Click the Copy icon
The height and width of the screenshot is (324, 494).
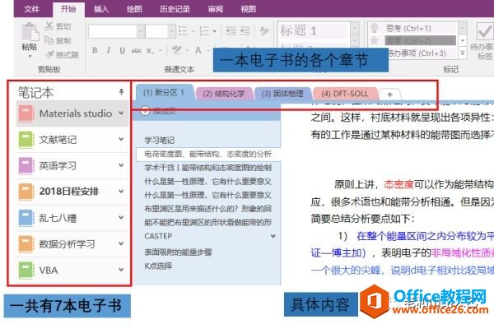(49, 40)
